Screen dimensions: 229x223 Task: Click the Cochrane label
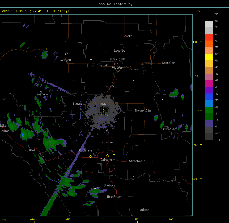click(x=86, y=150)
